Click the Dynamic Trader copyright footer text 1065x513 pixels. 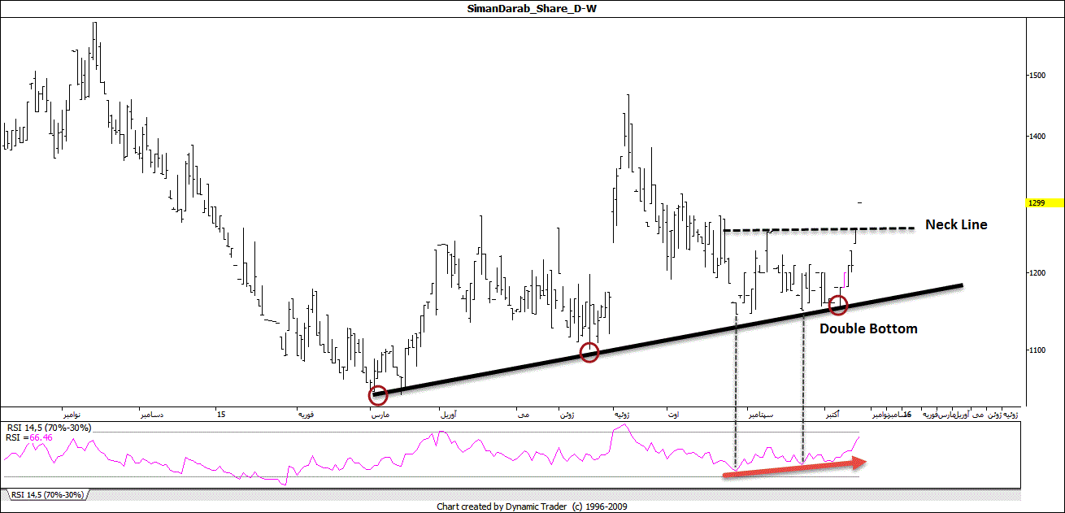tap(531, 506)
